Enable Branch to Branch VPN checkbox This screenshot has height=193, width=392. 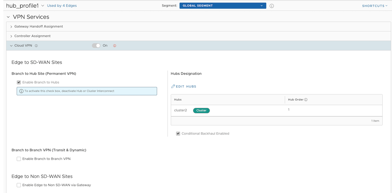(19, 159)
